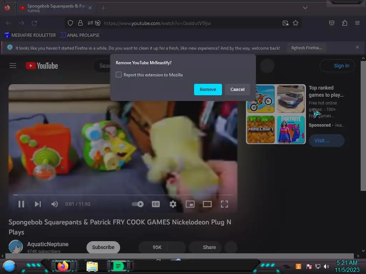Open the Firefox application menu
The image size is (366, 274).
pos(357,23)
